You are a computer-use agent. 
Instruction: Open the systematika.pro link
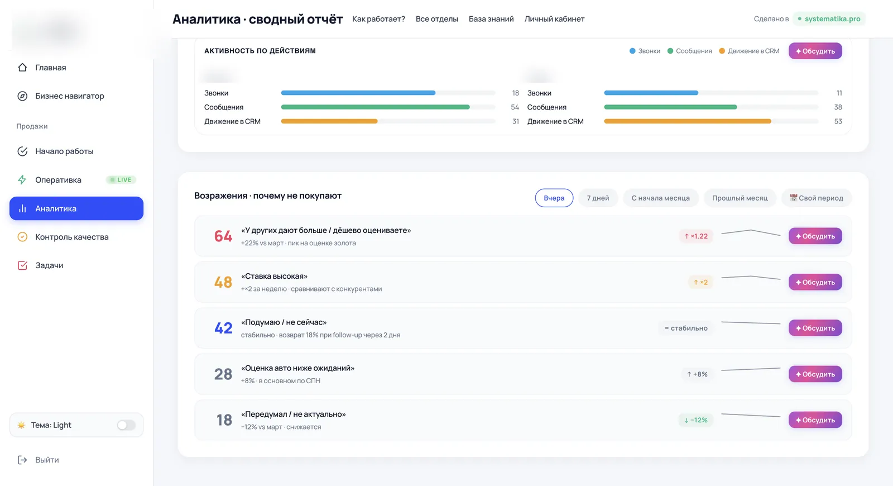[x=829, y=18]
